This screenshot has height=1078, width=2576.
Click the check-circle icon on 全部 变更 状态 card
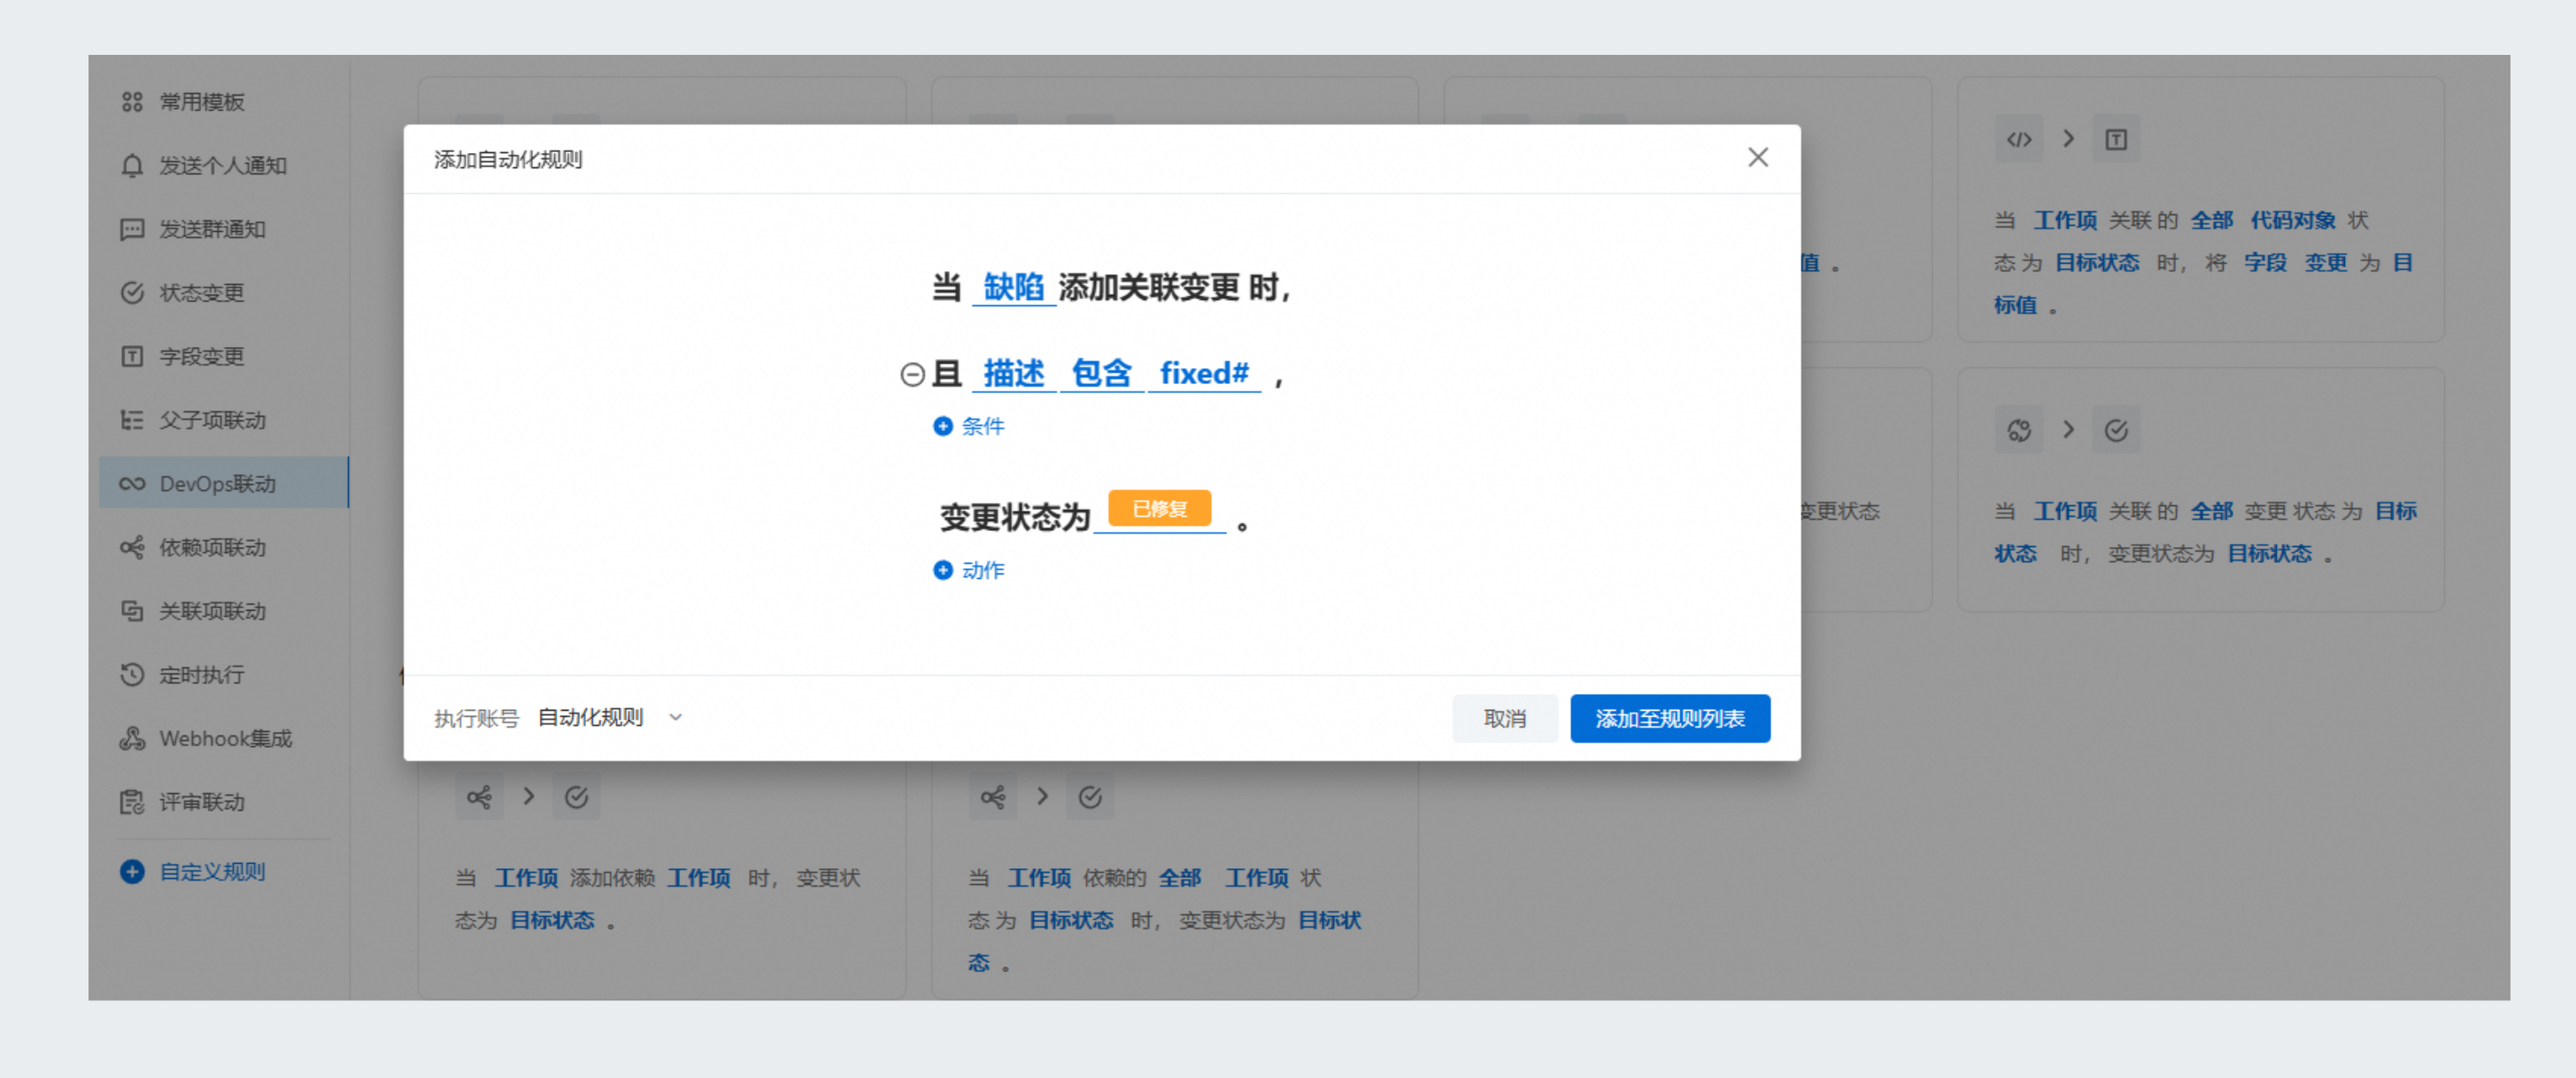point(2116,431)
